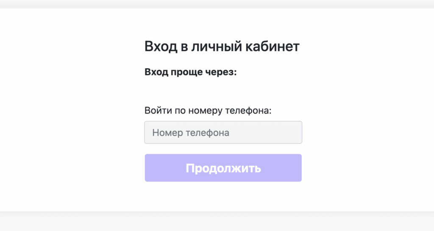
Task: Submit the login form with Продолжить
Action: coord(223,168)
